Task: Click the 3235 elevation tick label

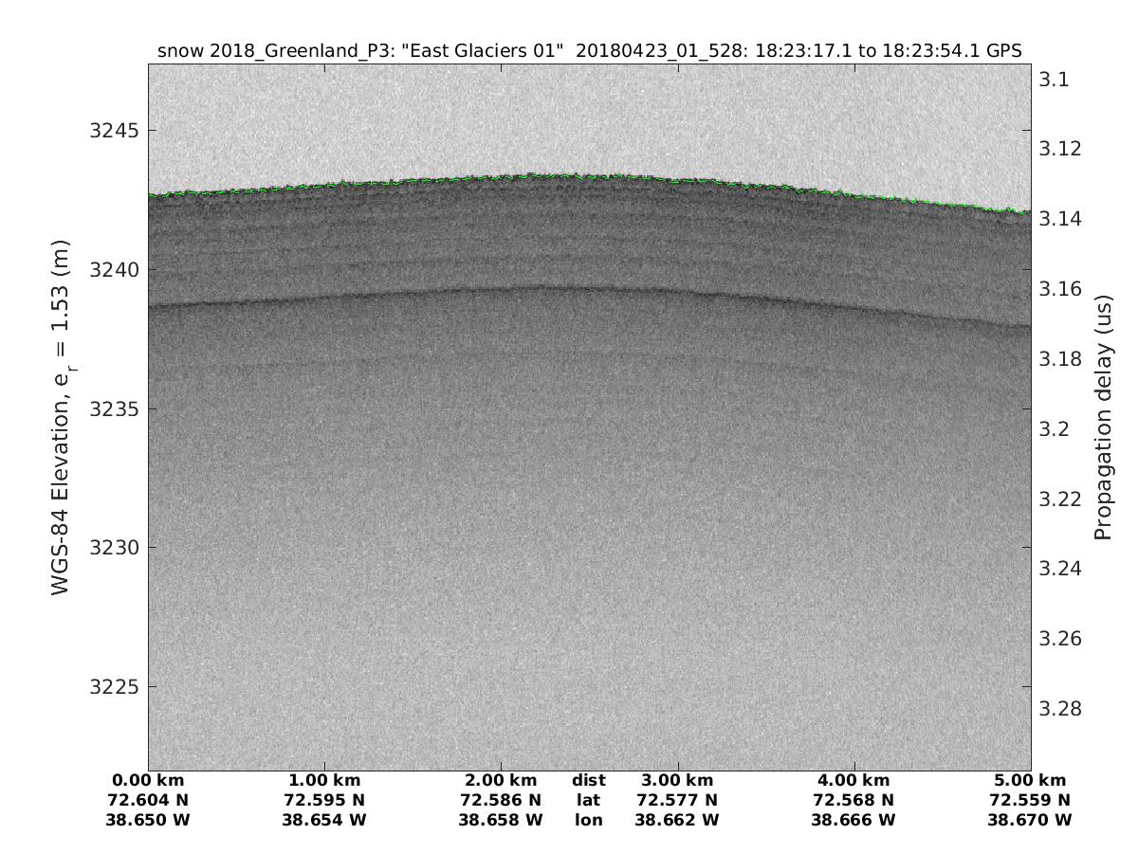Action: [111, 409]
